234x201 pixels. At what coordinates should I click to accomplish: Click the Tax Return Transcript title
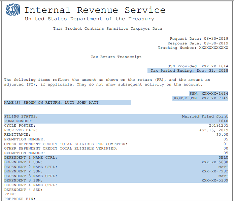(116, 57)
